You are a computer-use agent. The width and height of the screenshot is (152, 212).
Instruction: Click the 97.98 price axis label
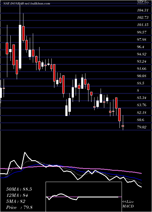(142, 39)
